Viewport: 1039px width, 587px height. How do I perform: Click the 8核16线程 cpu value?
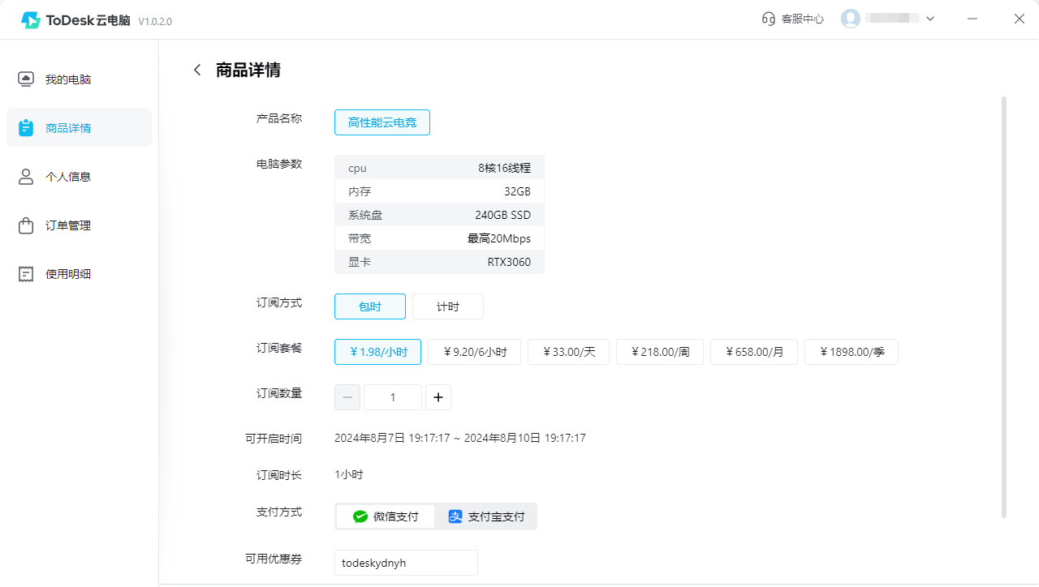[504, 168]
